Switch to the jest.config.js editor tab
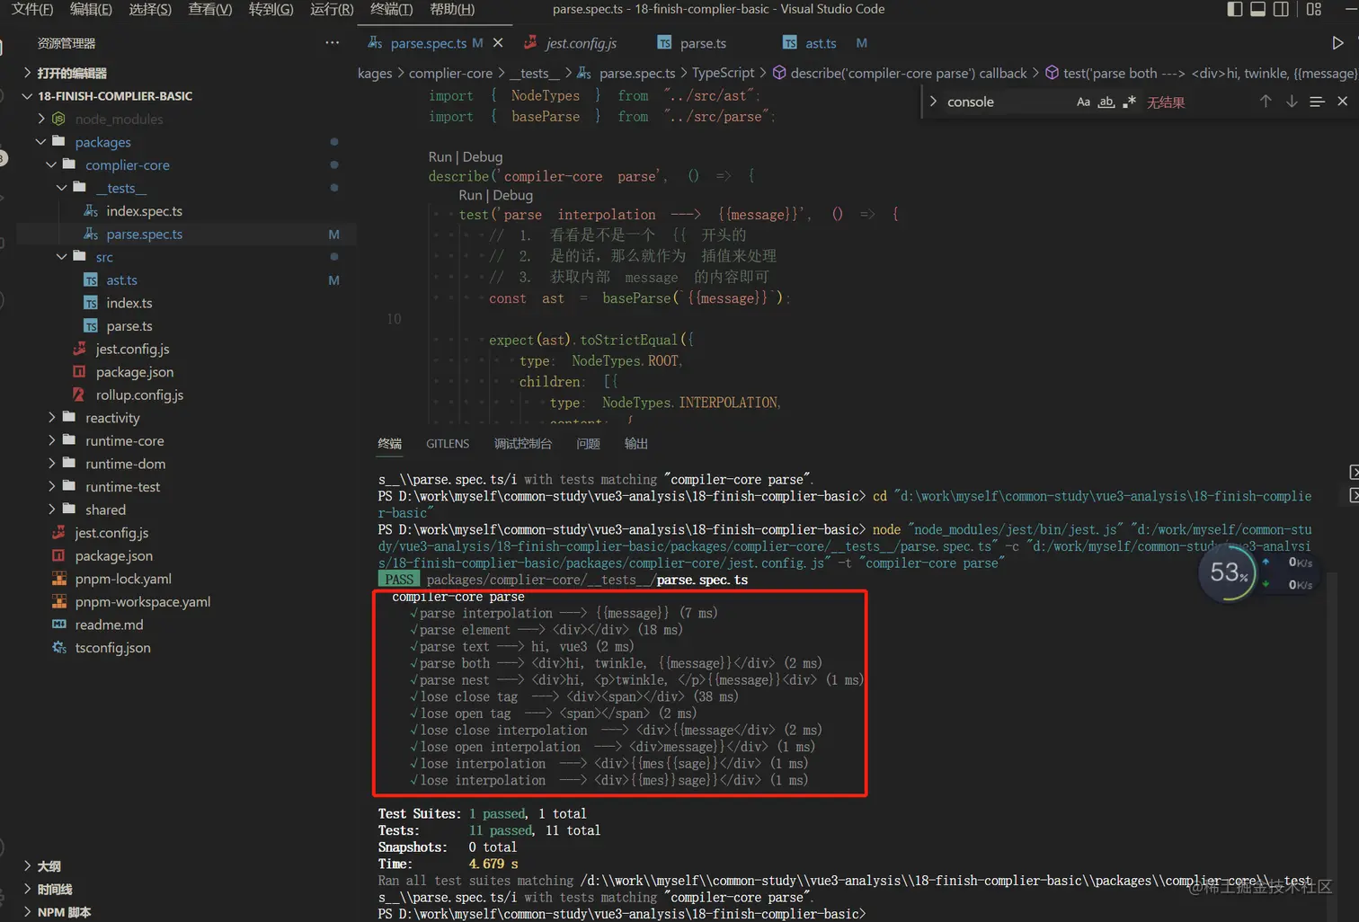The image size is (1359, 922). [x=571, y=43]
